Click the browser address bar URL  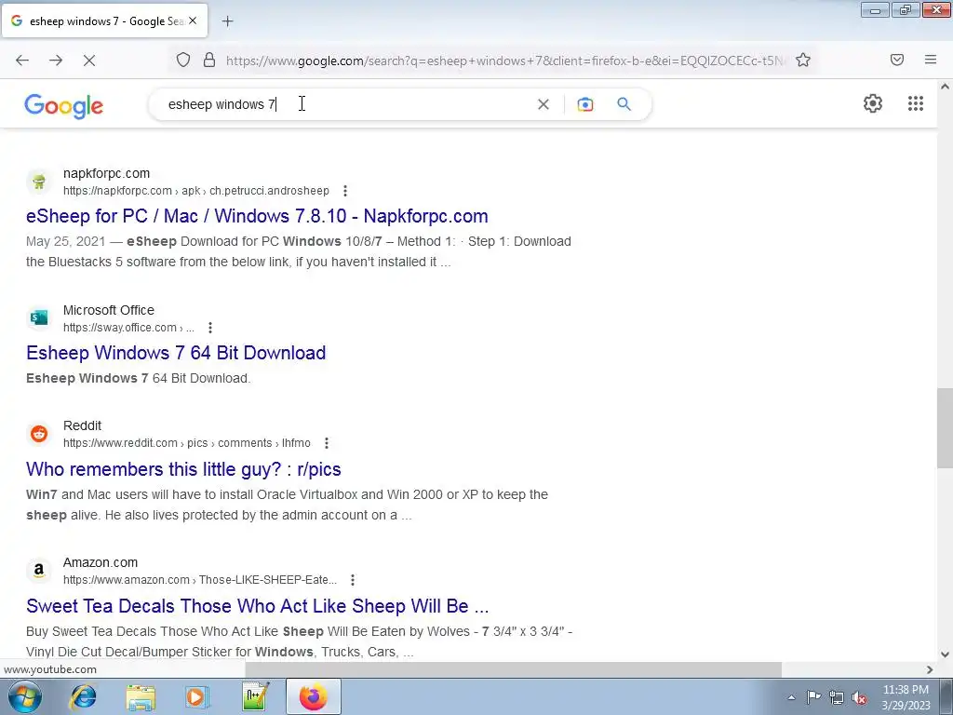click(507, 61)
